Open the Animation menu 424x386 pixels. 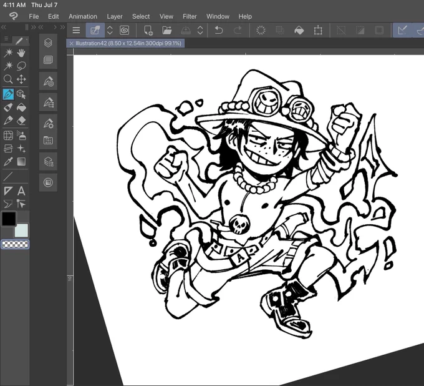coord(83,16)
